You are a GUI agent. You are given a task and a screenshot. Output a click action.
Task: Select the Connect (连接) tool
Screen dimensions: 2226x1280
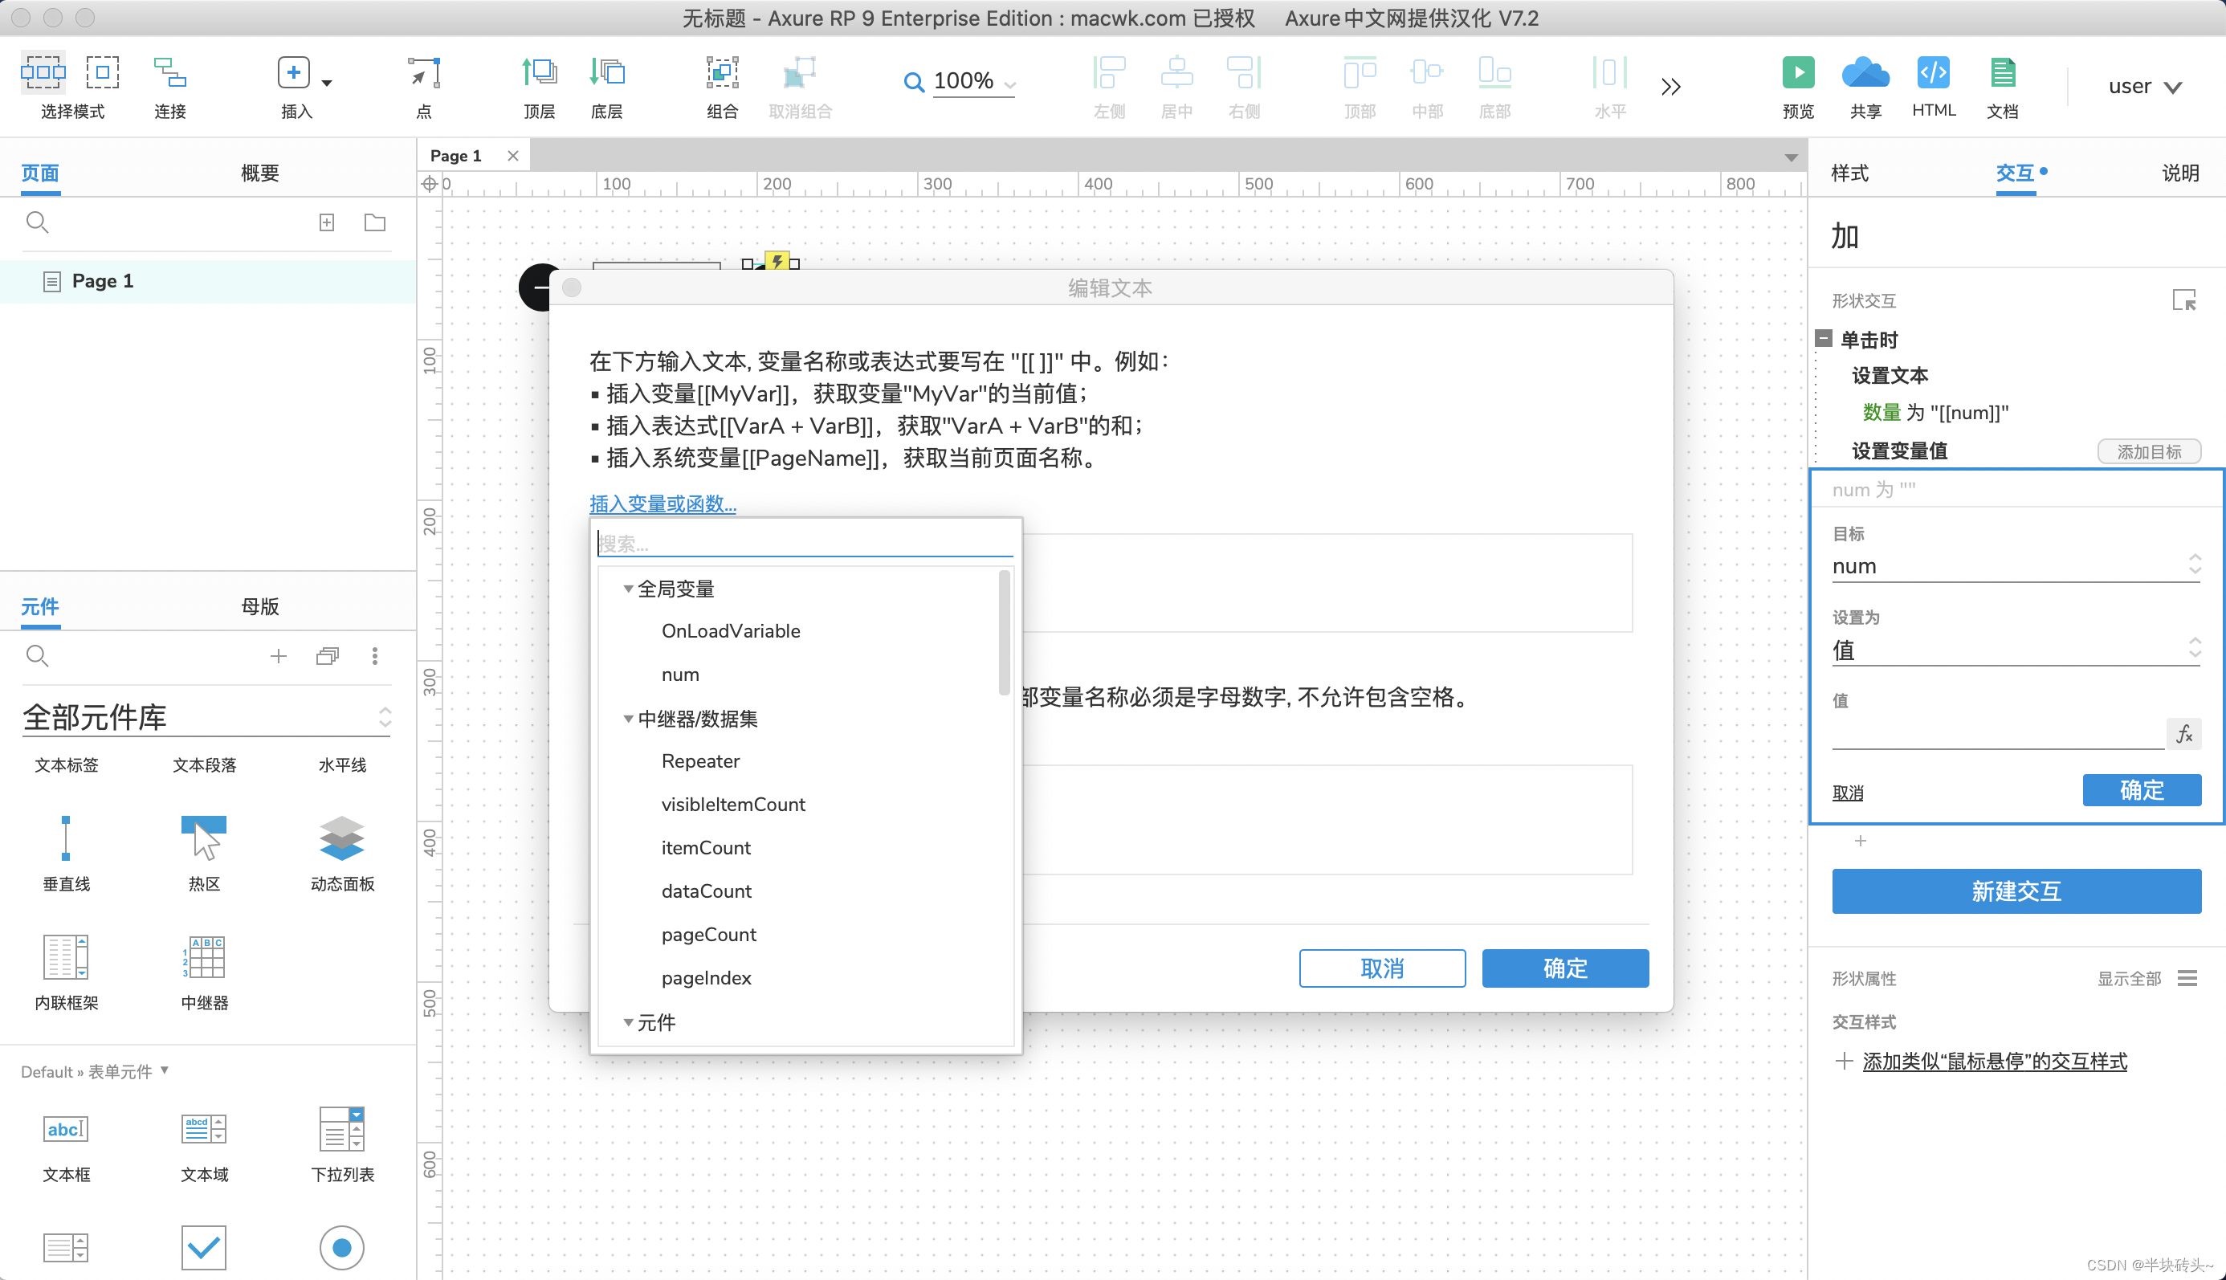point(169,72)
